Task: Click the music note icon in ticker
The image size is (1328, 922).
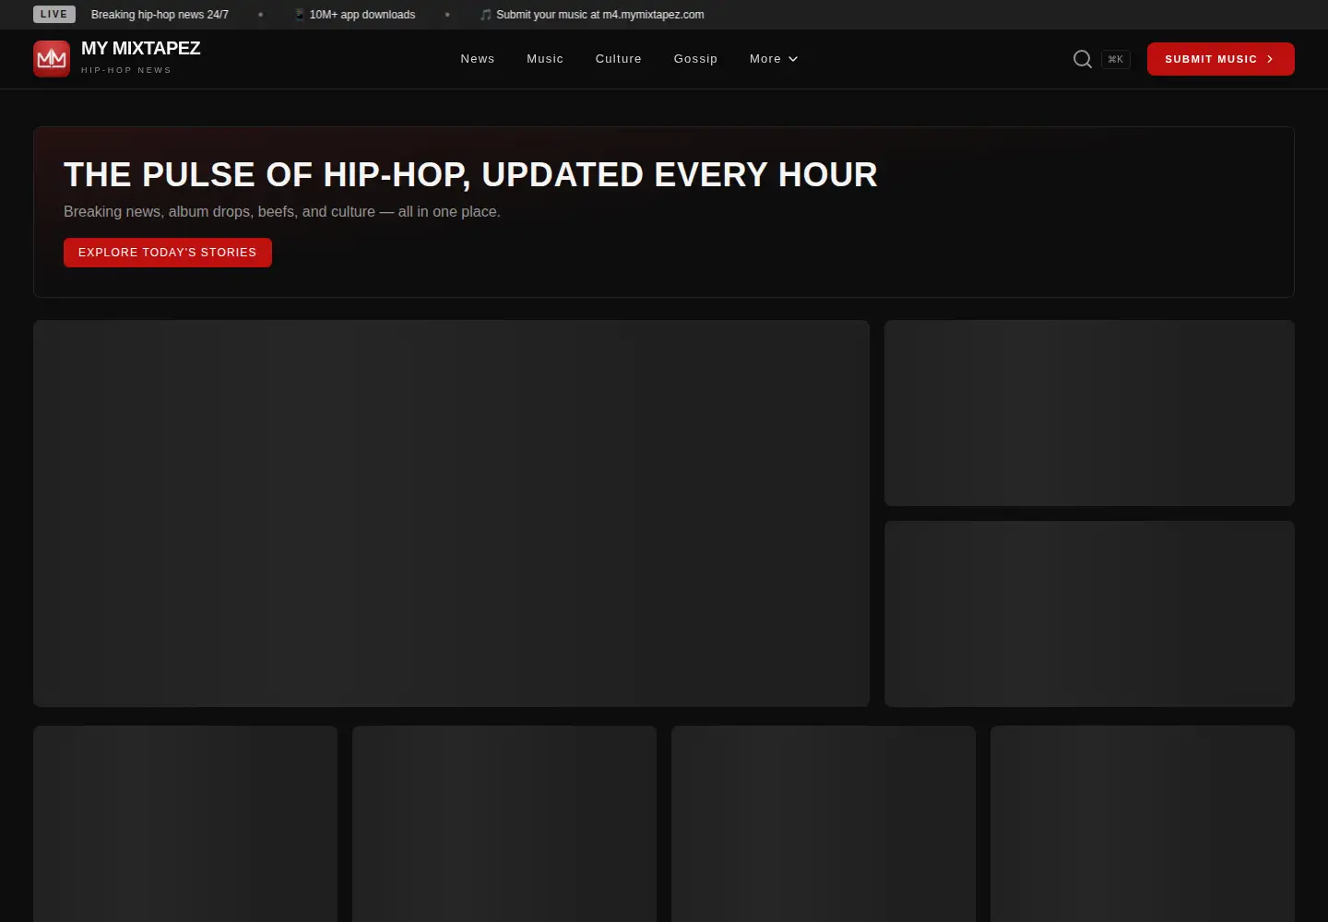Action: 486,15
